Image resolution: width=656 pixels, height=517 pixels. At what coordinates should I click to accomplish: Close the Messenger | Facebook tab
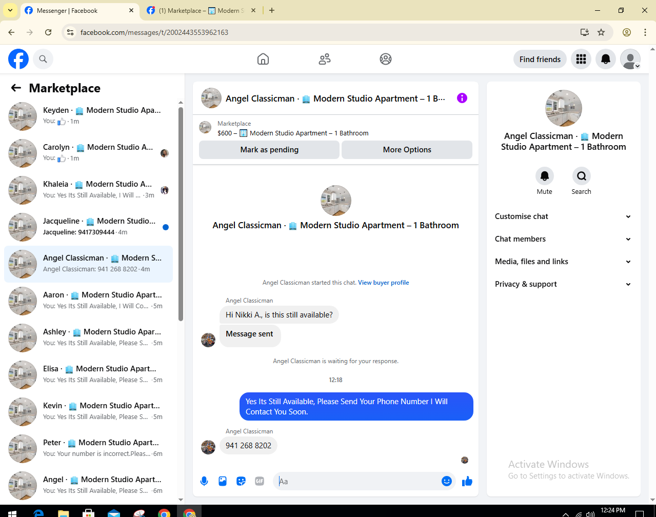tap(131, 11)
